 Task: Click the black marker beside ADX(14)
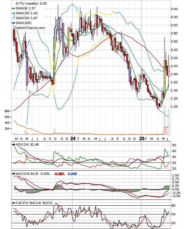(x=13, y=144)
